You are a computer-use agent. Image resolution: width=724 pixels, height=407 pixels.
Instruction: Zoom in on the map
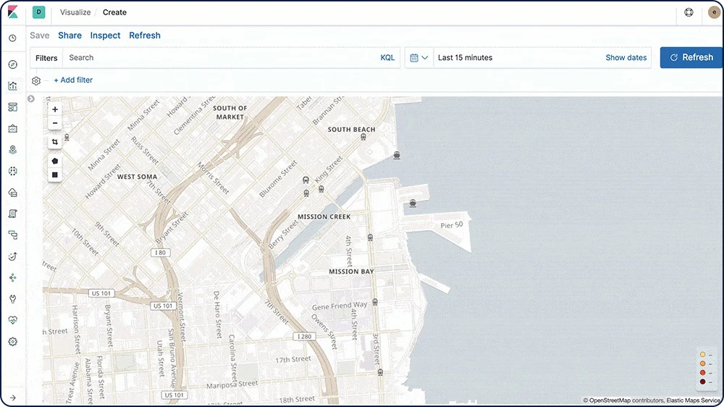coord(55,109)
